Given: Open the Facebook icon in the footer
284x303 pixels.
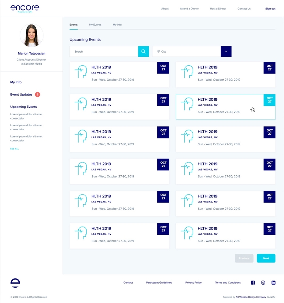Looking at the screenshot, I should (253, 282).
